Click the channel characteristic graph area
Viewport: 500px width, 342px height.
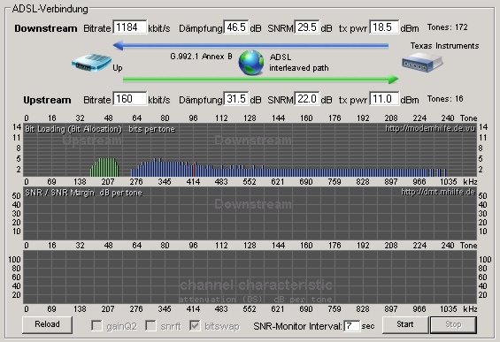(x=250, y=277)
